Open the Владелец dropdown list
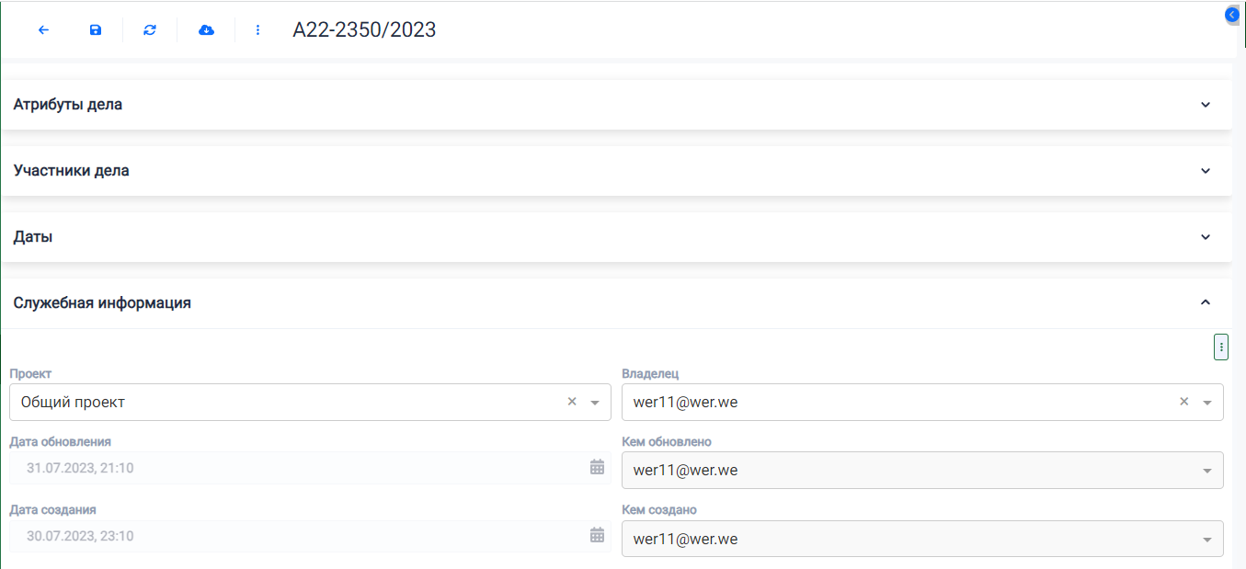Image resolution: width=1246 pixels, height=569 pixels. (x=1207, y=403)
